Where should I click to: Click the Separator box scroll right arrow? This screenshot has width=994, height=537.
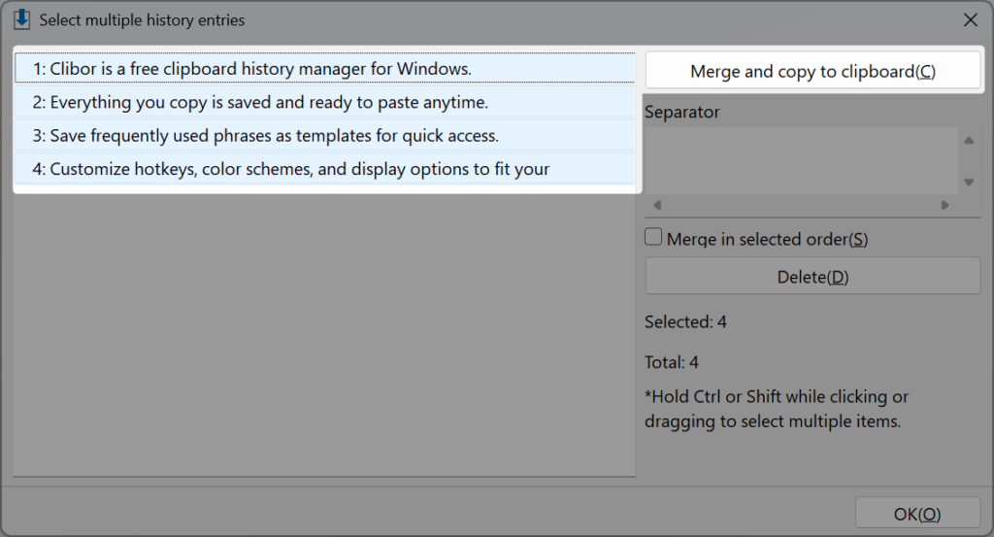click(x=945, y=205)
